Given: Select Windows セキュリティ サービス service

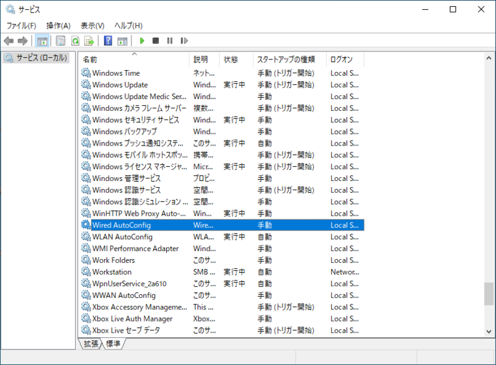Looking at the screenshot, I should click(136, 120).
